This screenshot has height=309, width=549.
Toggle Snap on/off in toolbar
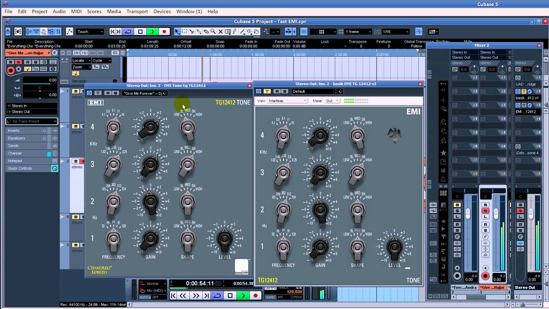[304, 32]
